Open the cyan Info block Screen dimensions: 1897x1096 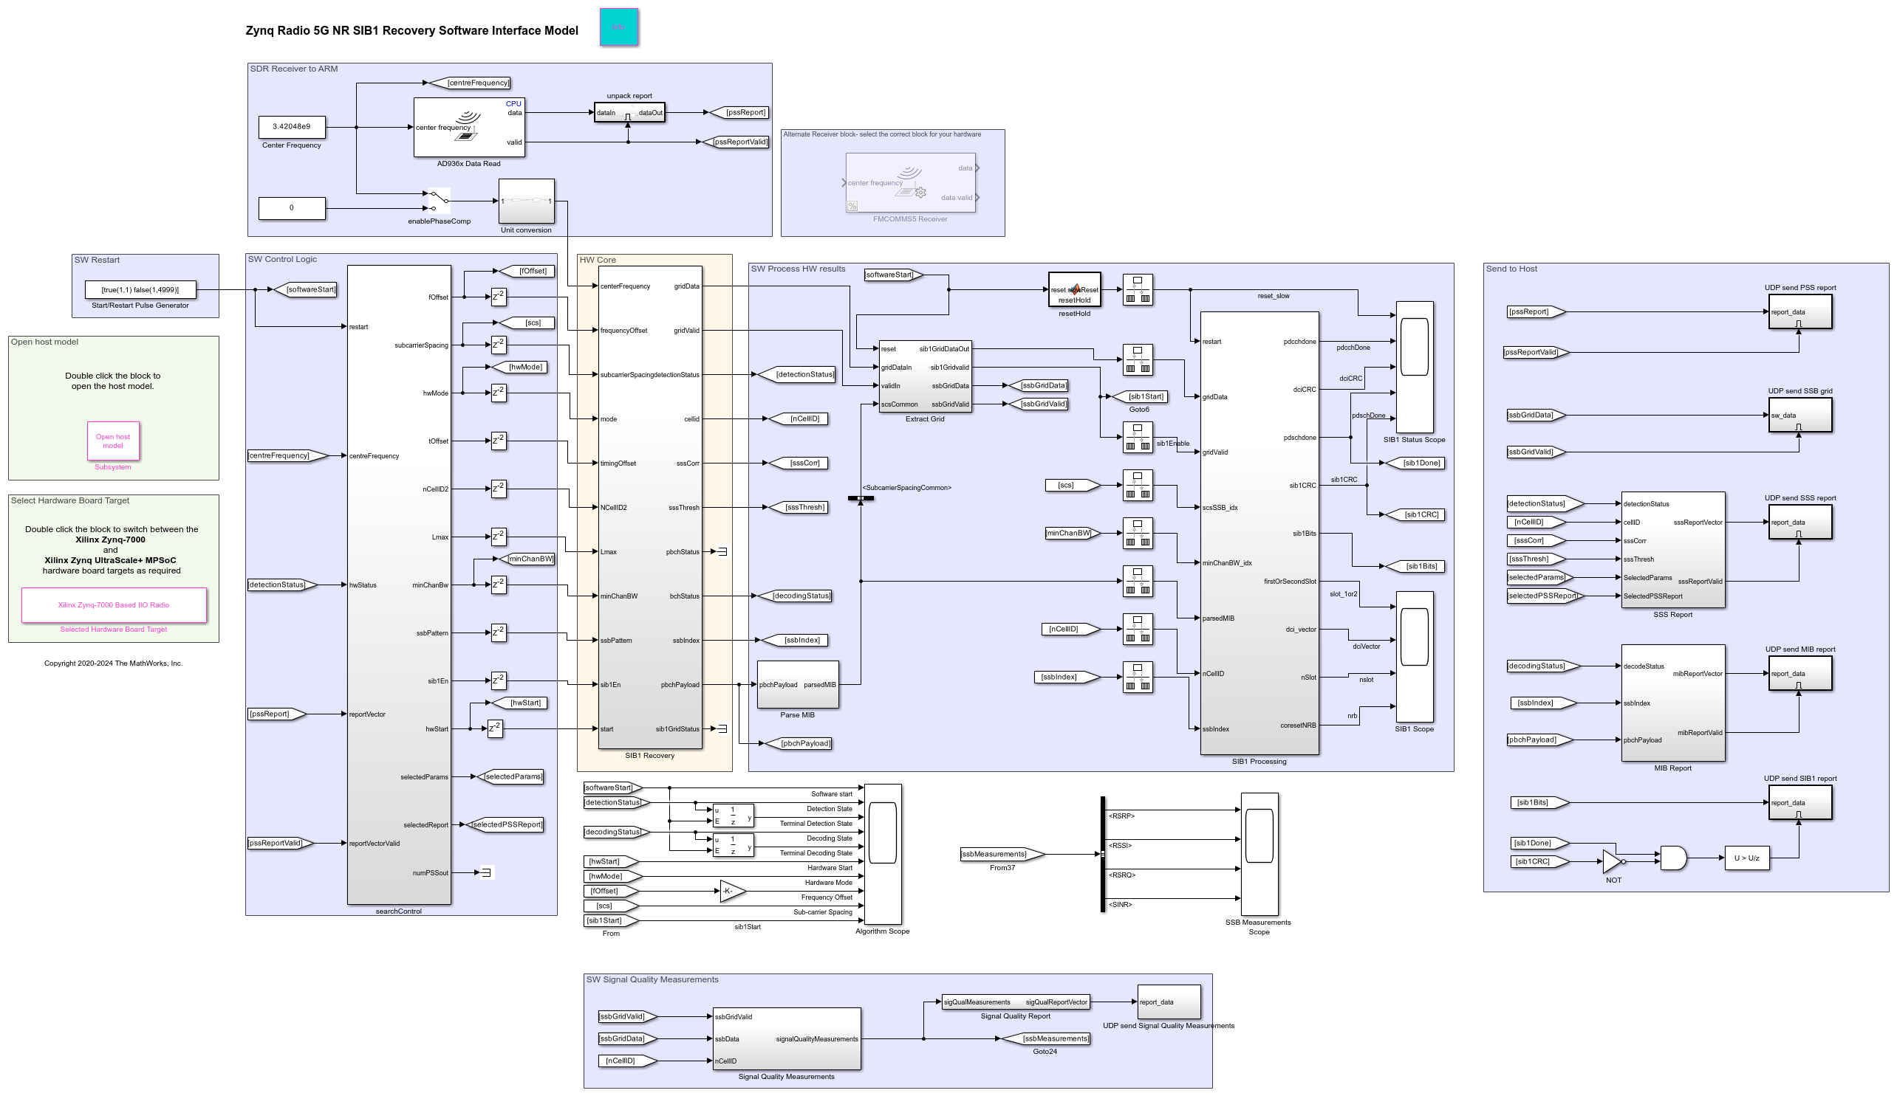tap(619, 27)
